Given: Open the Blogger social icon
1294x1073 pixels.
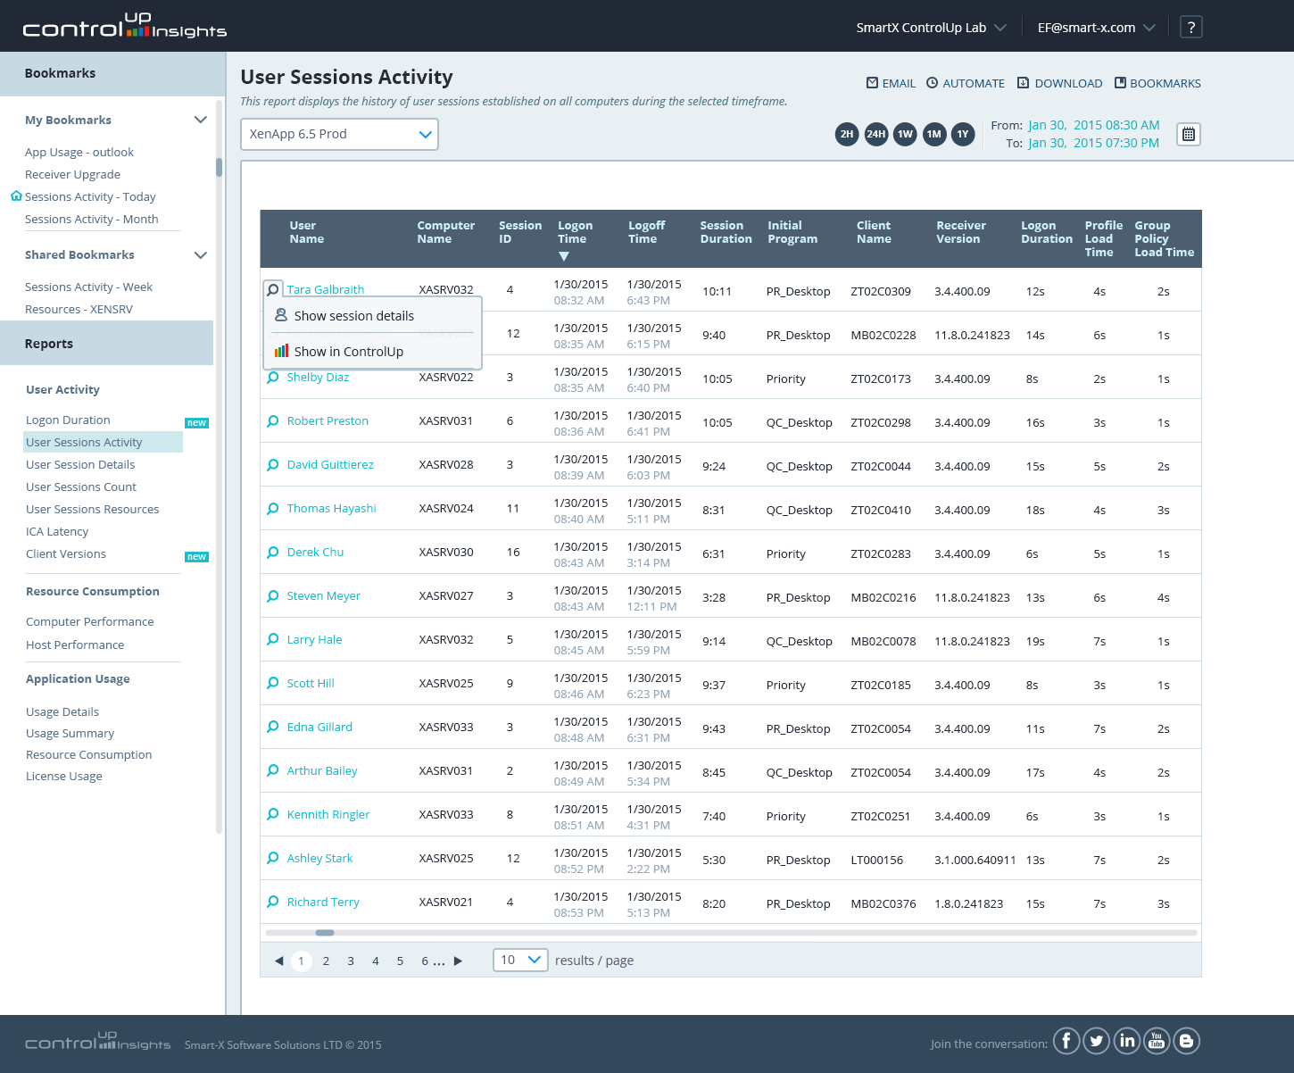Looking at the screenshot, I should tap(1186, 1041).
